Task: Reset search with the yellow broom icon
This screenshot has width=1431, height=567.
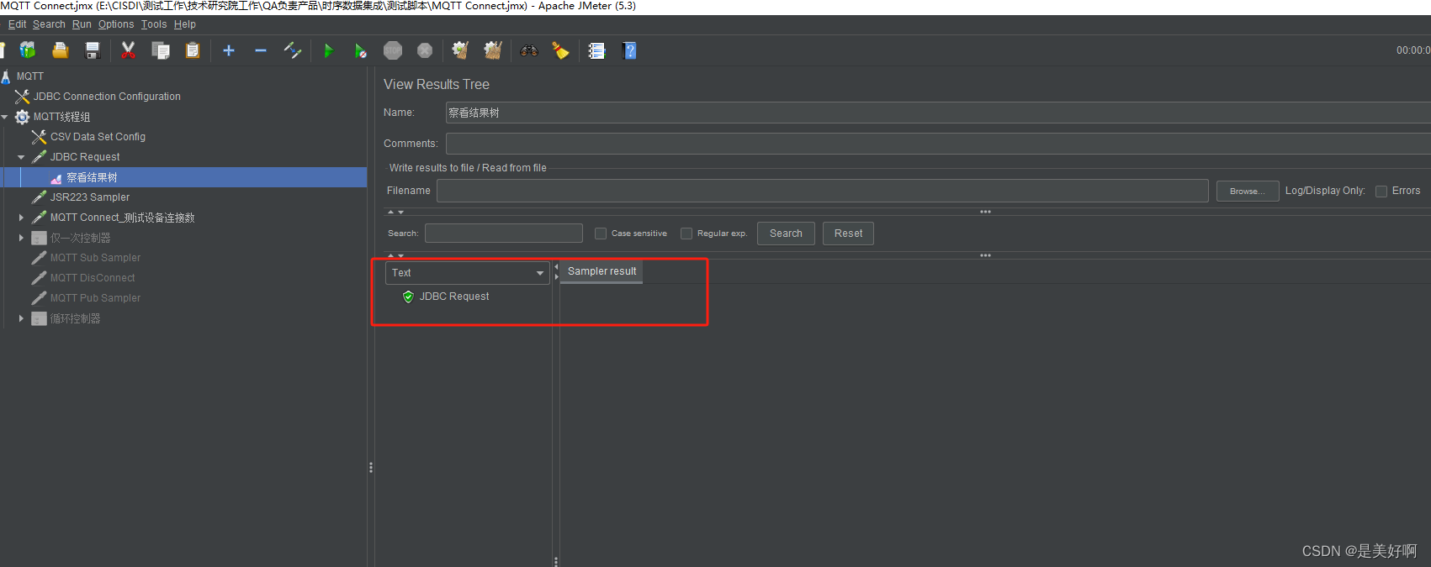Action: [560, 50]
